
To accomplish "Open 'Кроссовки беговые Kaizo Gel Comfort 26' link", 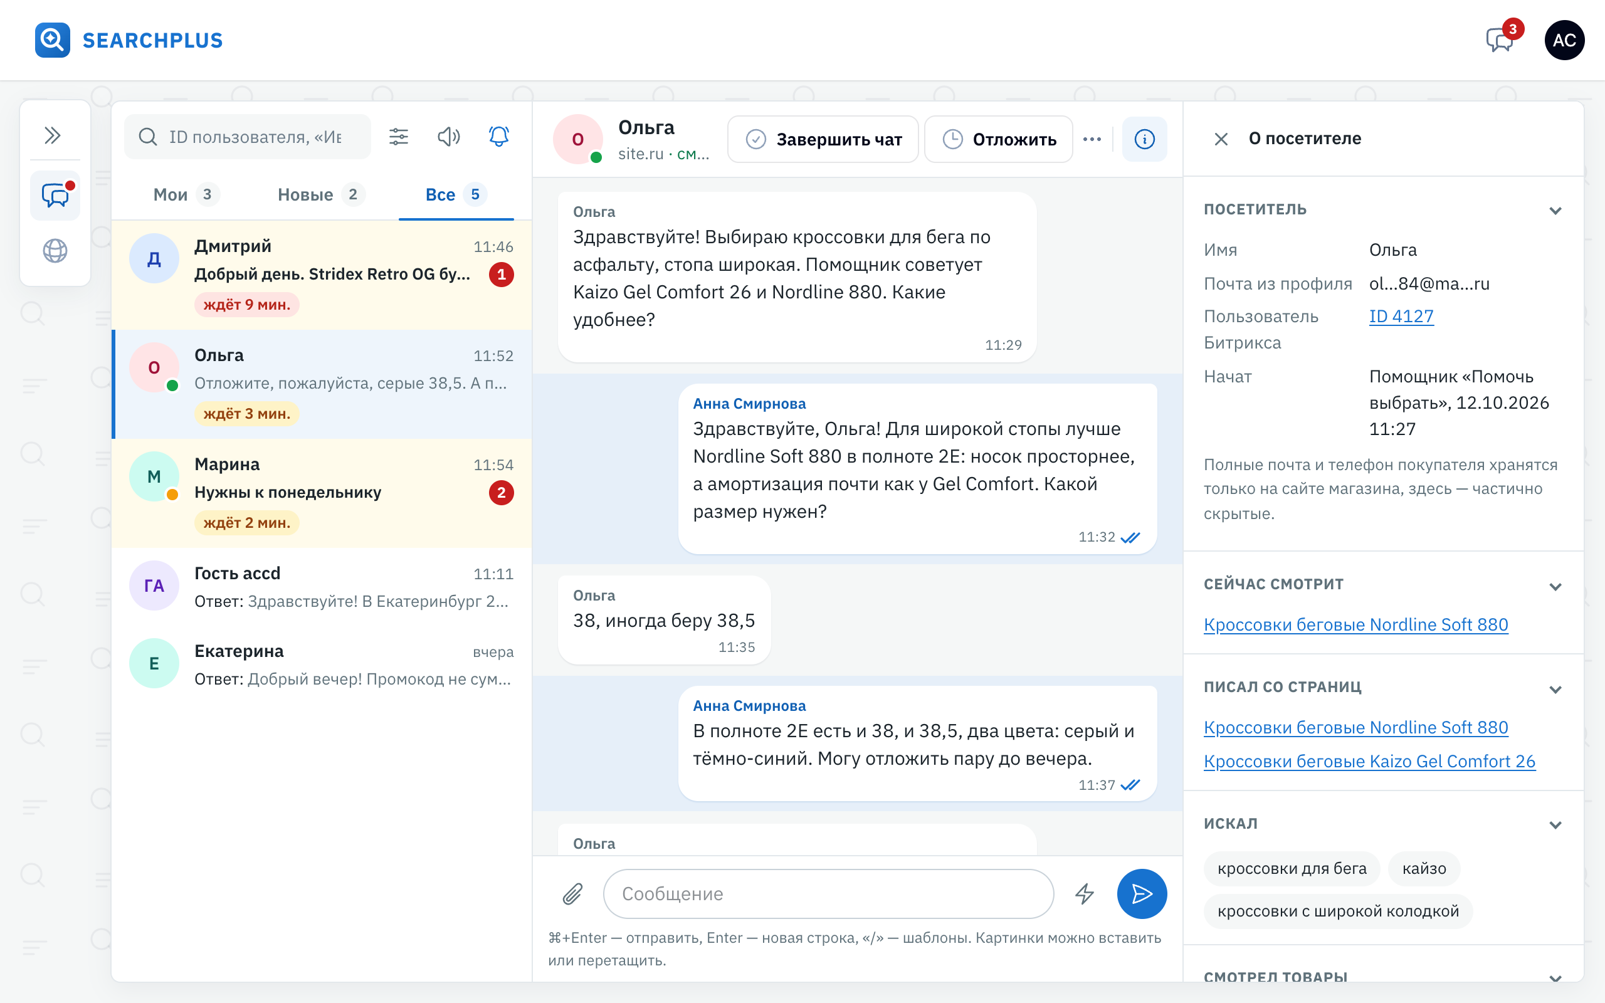I will (x=1369, y=761).
